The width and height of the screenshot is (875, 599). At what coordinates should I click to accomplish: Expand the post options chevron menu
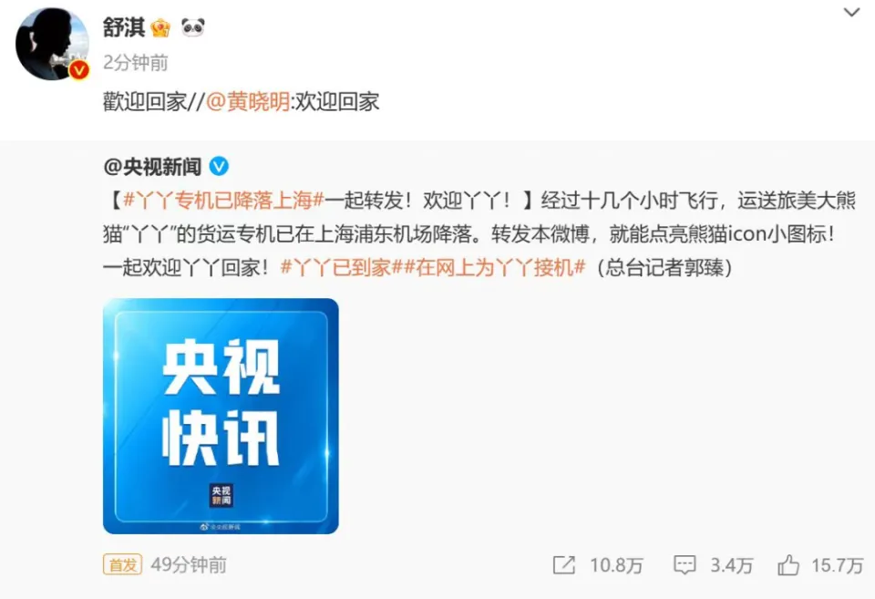(851, 12)
